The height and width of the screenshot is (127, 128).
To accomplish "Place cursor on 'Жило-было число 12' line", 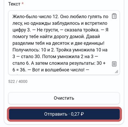I will [35, 16].
